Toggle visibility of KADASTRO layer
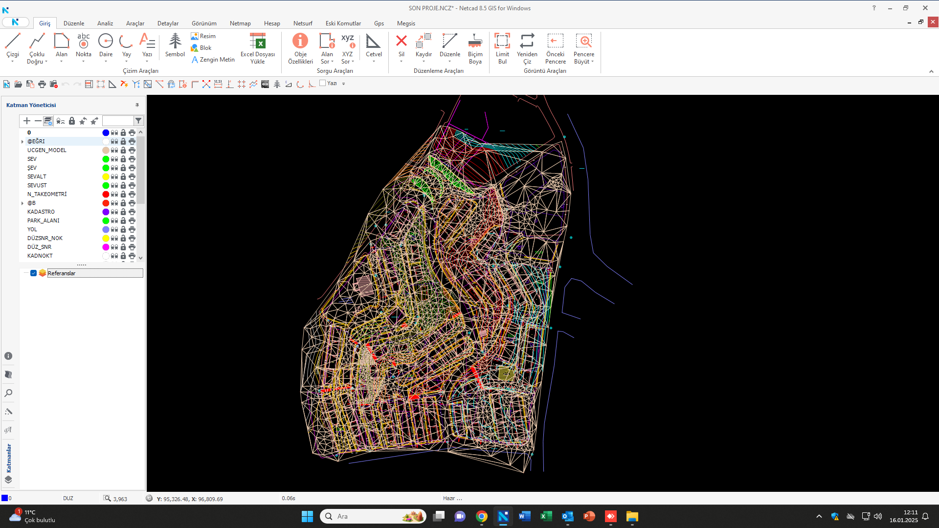The height and width of the screenshot is (528, 939). coord(114,212)
